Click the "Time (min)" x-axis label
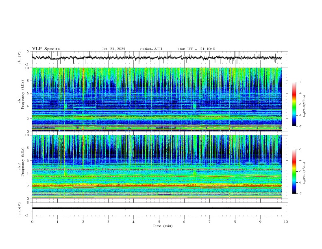The width and height of the screenshot is (322, 249). [163, 226]
